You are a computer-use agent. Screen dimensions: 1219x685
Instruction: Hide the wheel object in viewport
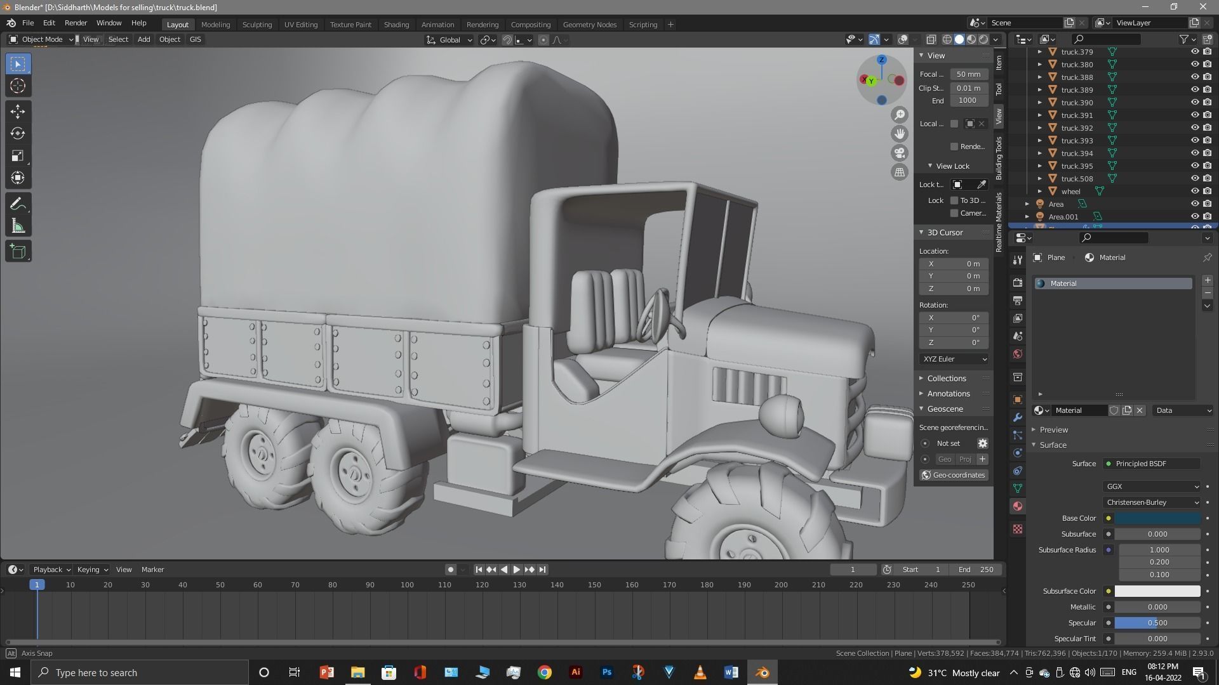pos(1194,192)
